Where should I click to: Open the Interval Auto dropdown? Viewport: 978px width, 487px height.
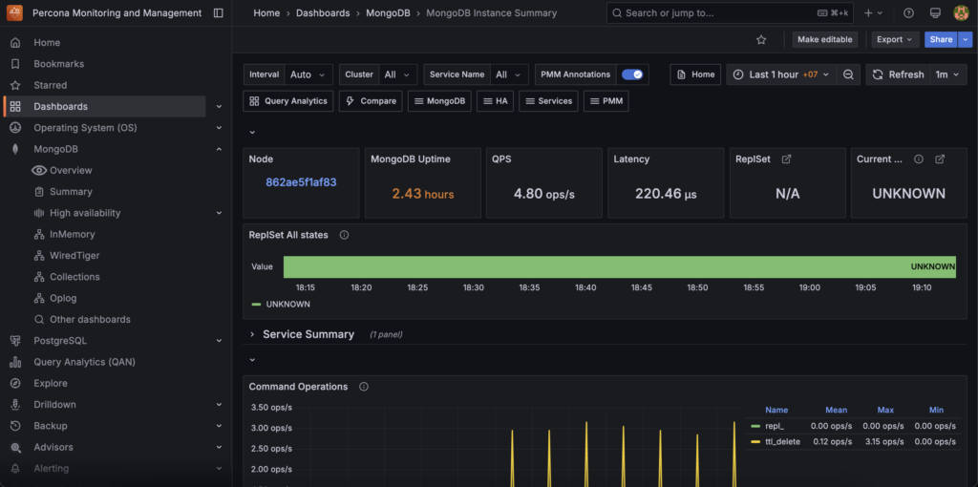pyautogui.click(x=308, y=74)
